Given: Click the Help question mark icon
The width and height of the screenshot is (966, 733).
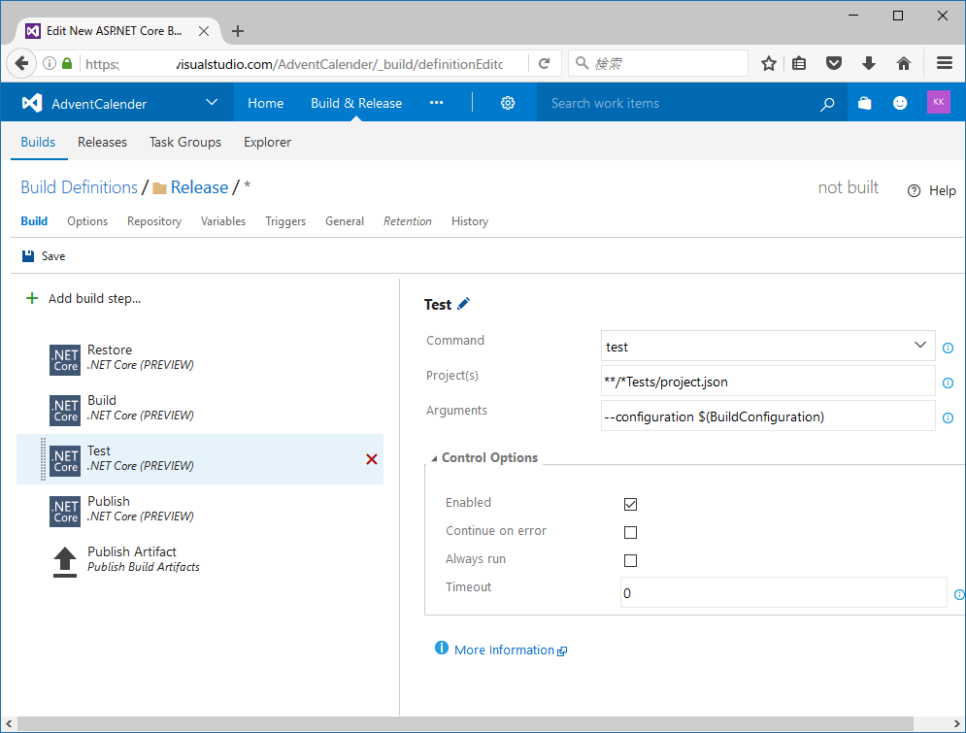Looking at the screenshot, I should tap(914, 191).
